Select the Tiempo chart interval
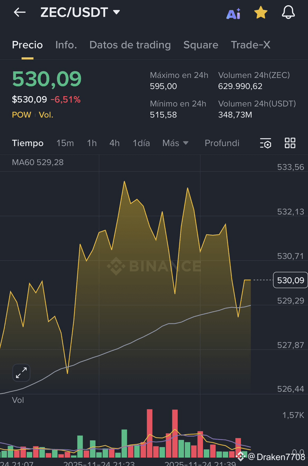This screenshot has width=308, height=466. click(28, 143)
